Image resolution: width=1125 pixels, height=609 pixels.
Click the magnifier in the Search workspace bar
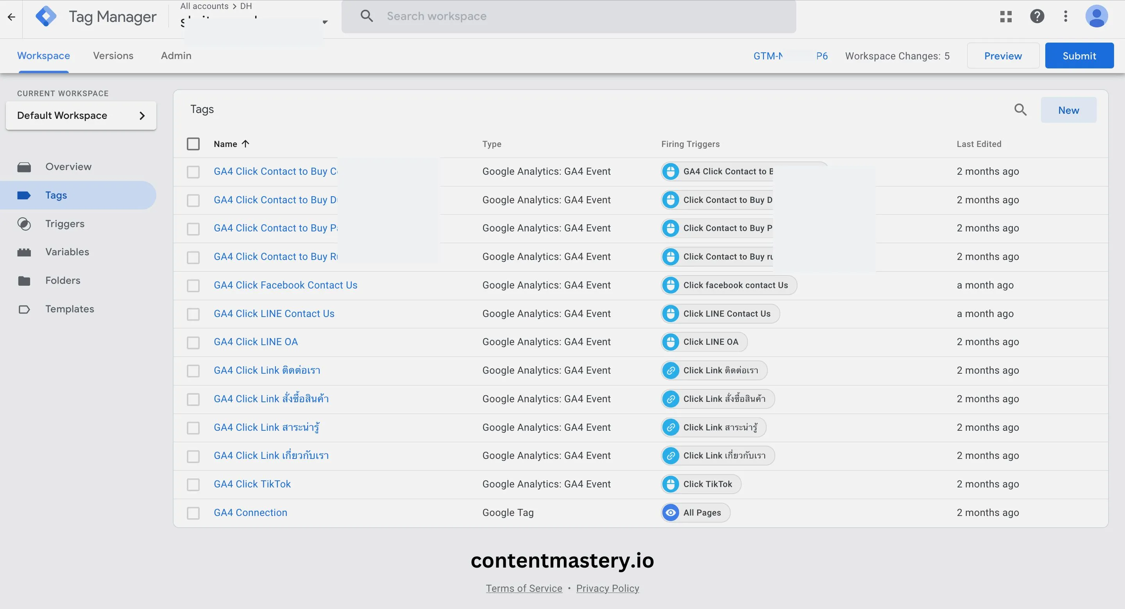point(367,16)
